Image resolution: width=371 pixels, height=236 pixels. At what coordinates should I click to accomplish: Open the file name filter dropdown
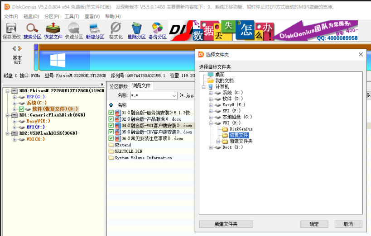click(x=174, y=95)
